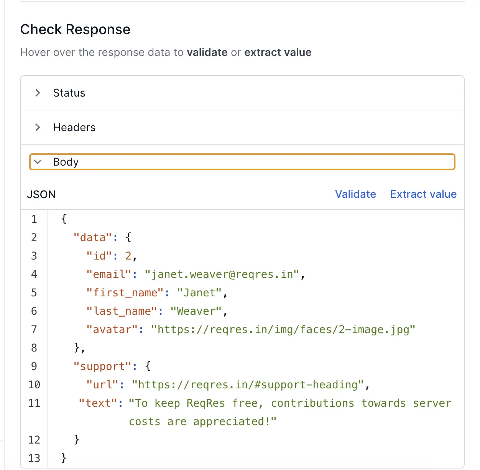Click the avatar image URL value

click(283, 330)
